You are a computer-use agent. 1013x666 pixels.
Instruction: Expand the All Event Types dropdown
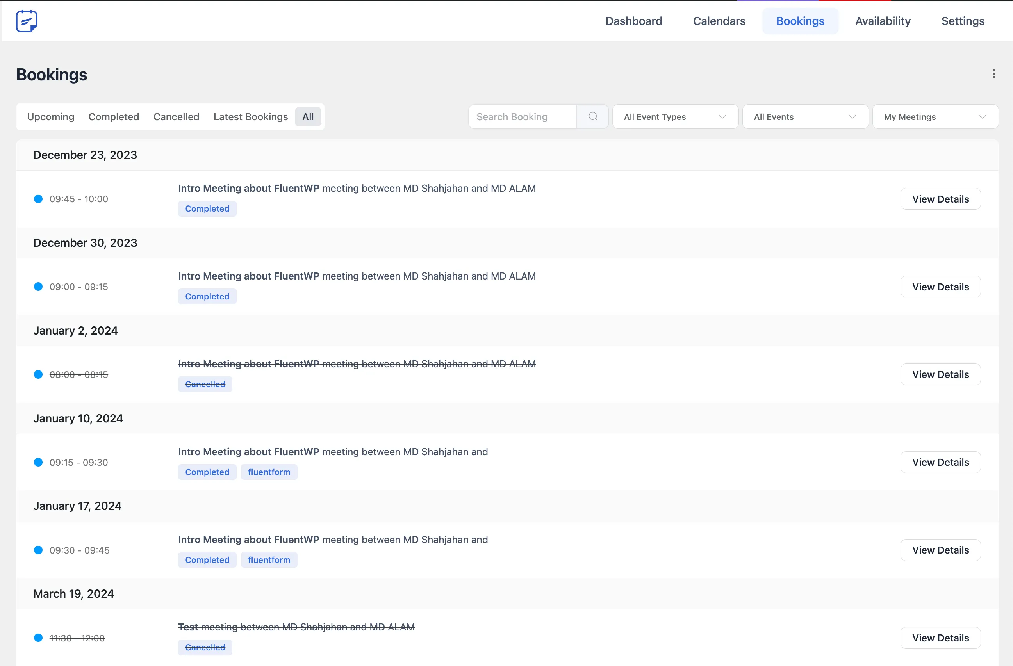(x=675, y=117)
